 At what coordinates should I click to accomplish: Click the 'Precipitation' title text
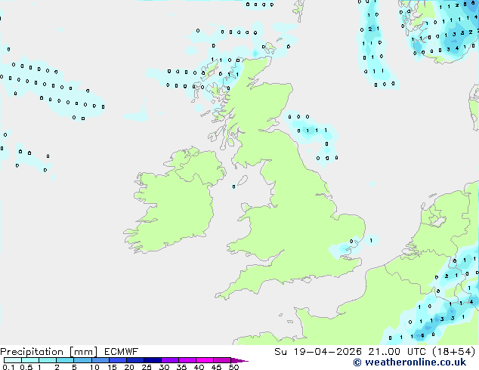point(32,352)
